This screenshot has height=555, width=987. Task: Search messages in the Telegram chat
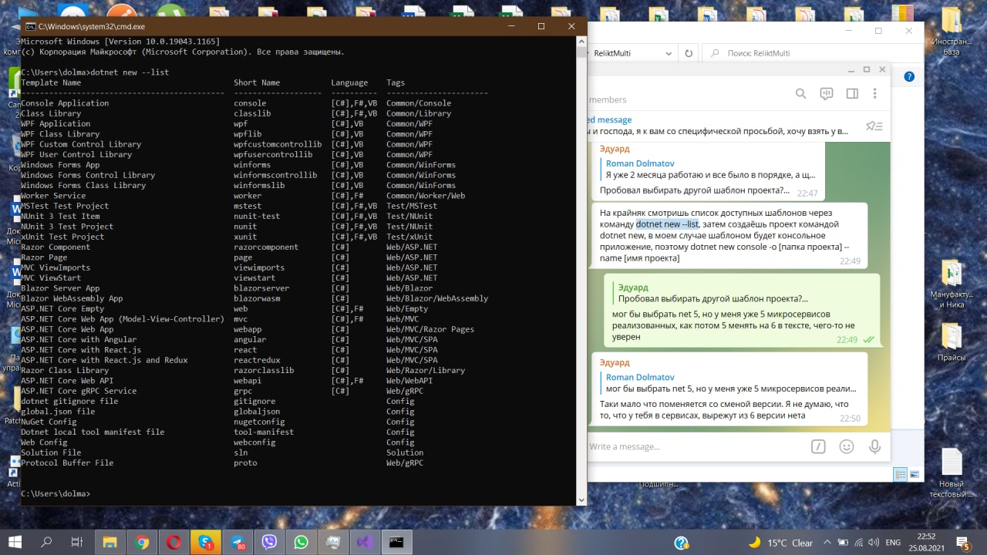pyautogui.click(x=800, y=94)
